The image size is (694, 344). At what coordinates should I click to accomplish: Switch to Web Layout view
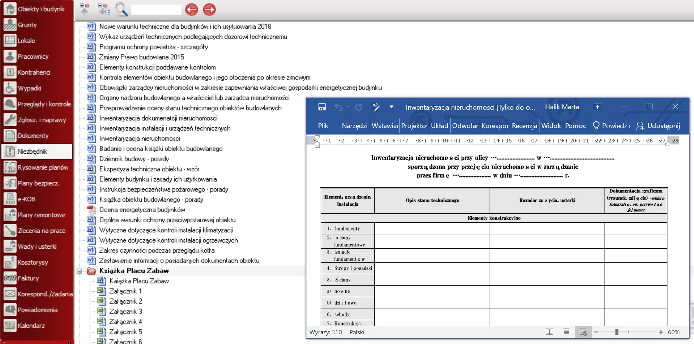[583, 332]
